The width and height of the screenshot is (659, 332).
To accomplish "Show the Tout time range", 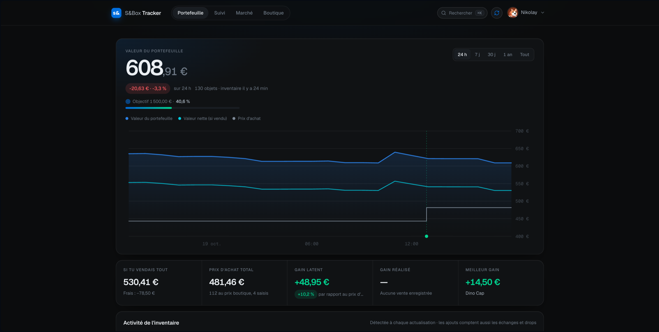I will tap(525, 55).
